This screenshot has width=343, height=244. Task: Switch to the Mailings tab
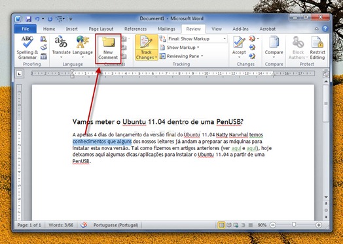(166, 29)
